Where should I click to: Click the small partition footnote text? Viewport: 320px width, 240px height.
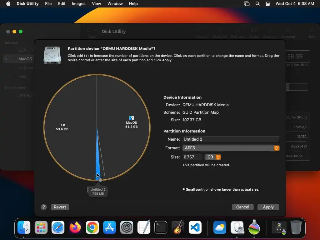[x=221, y=190]
